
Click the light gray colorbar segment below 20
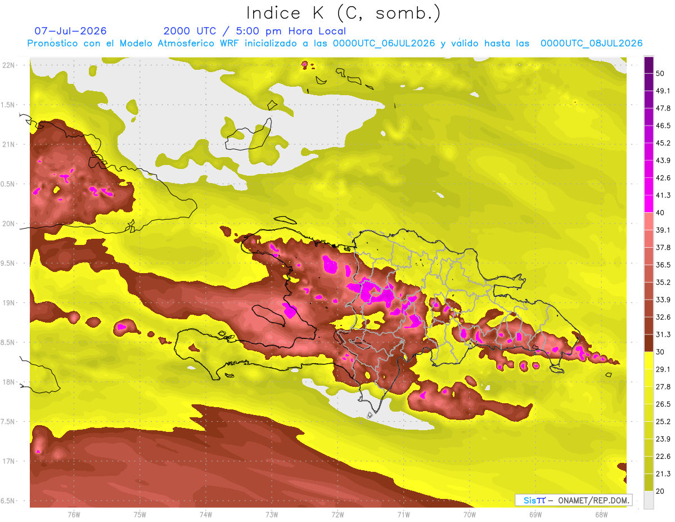pos(649,500)
